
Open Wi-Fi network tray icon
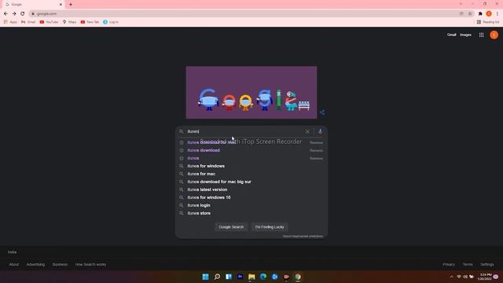(x=459, y=277)
